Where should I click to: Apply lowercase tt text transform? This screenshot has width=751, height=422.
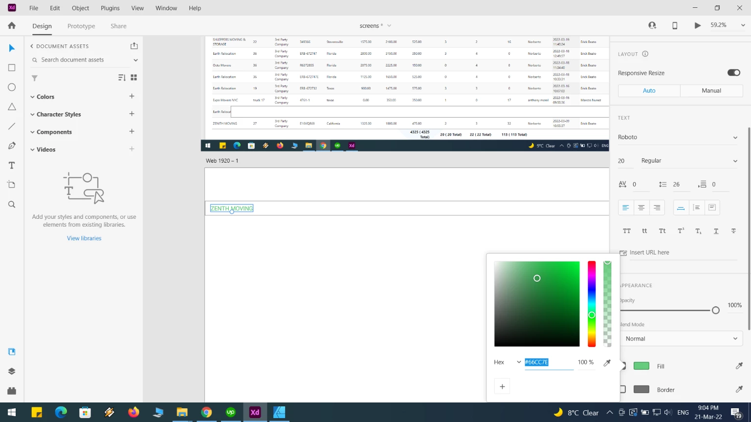[x=644, y=231]
